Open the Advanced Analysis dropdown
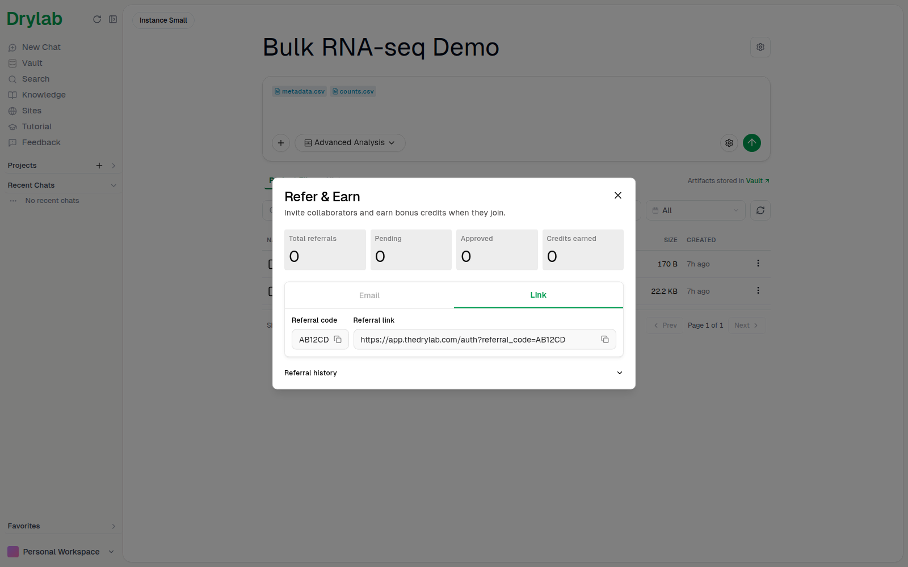The height and width of the screenshot is (567, 908). pyautogui.click(x=350, y=143)
